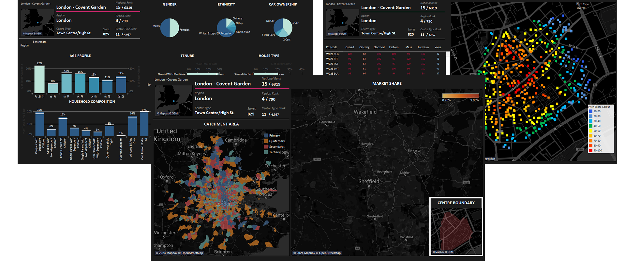
Task: Click the Postcode column header
Action: pos(332,47)
